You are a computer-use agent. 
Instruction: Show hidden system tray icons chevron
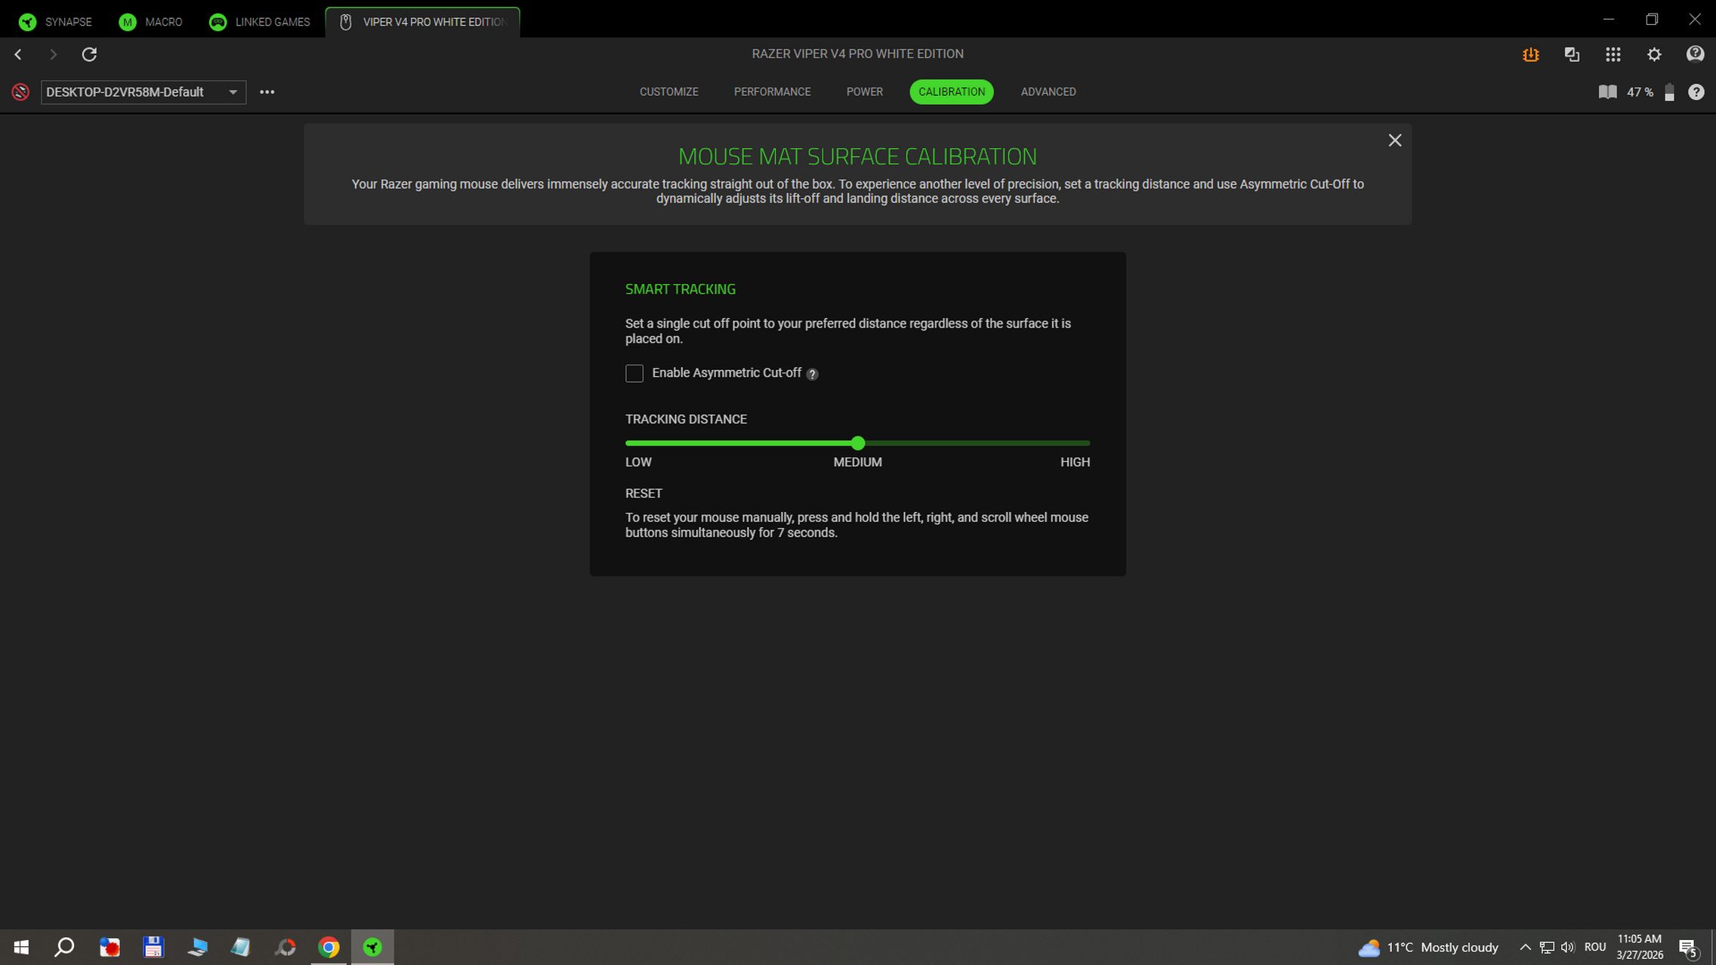(1524, 947)
